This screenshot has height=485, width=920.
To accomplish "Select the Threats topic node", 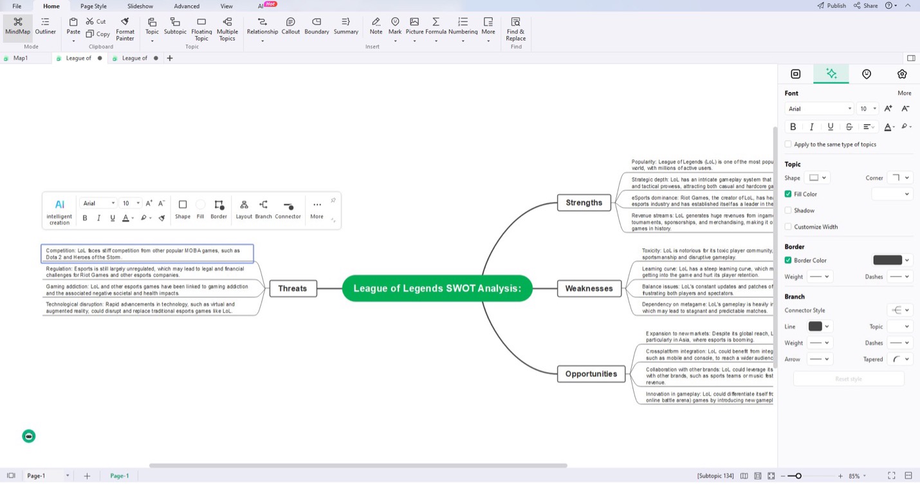I will point(292,288).
